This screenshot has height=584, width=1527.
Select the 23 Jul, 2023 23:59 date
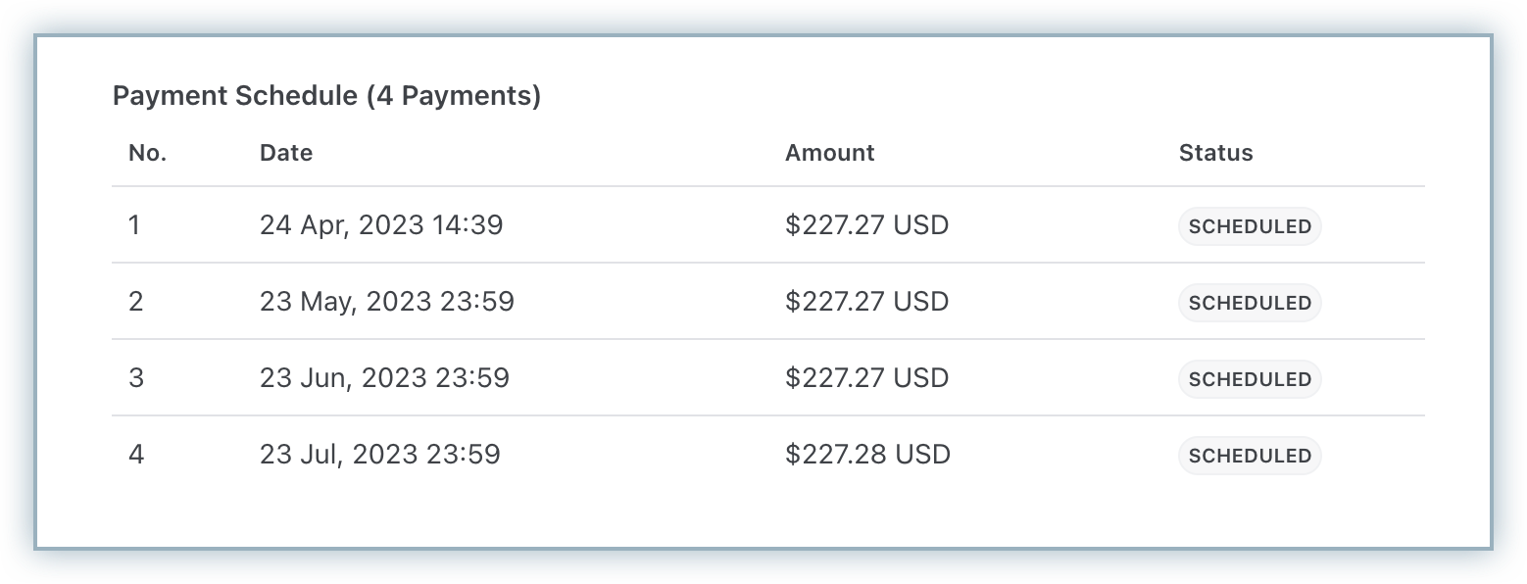(x=379, y=455)
